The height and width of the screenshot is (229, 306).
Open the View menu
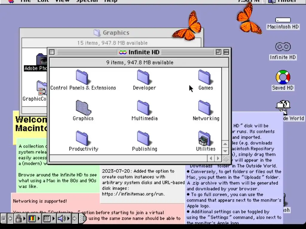[62, 1]
